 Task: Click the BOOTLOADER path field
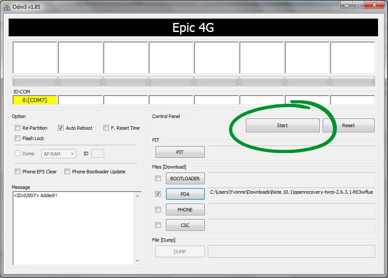pyautogui.click(x=291, y=178)
